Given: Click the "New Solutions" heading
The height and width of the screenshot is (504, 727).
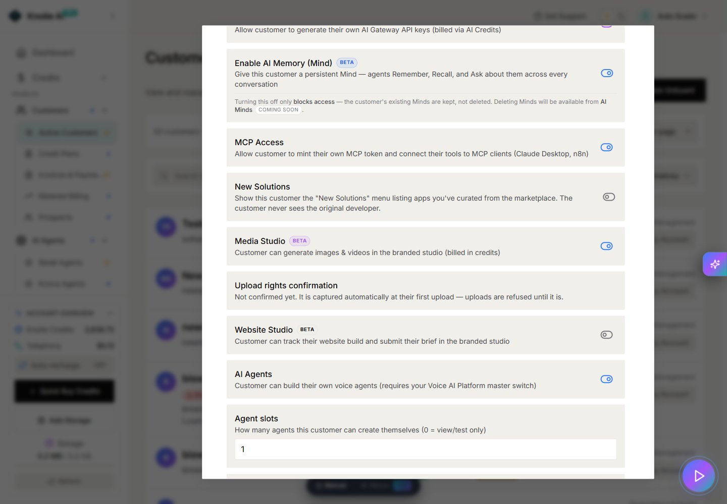Looking at the screenshot, I should 263,187.
